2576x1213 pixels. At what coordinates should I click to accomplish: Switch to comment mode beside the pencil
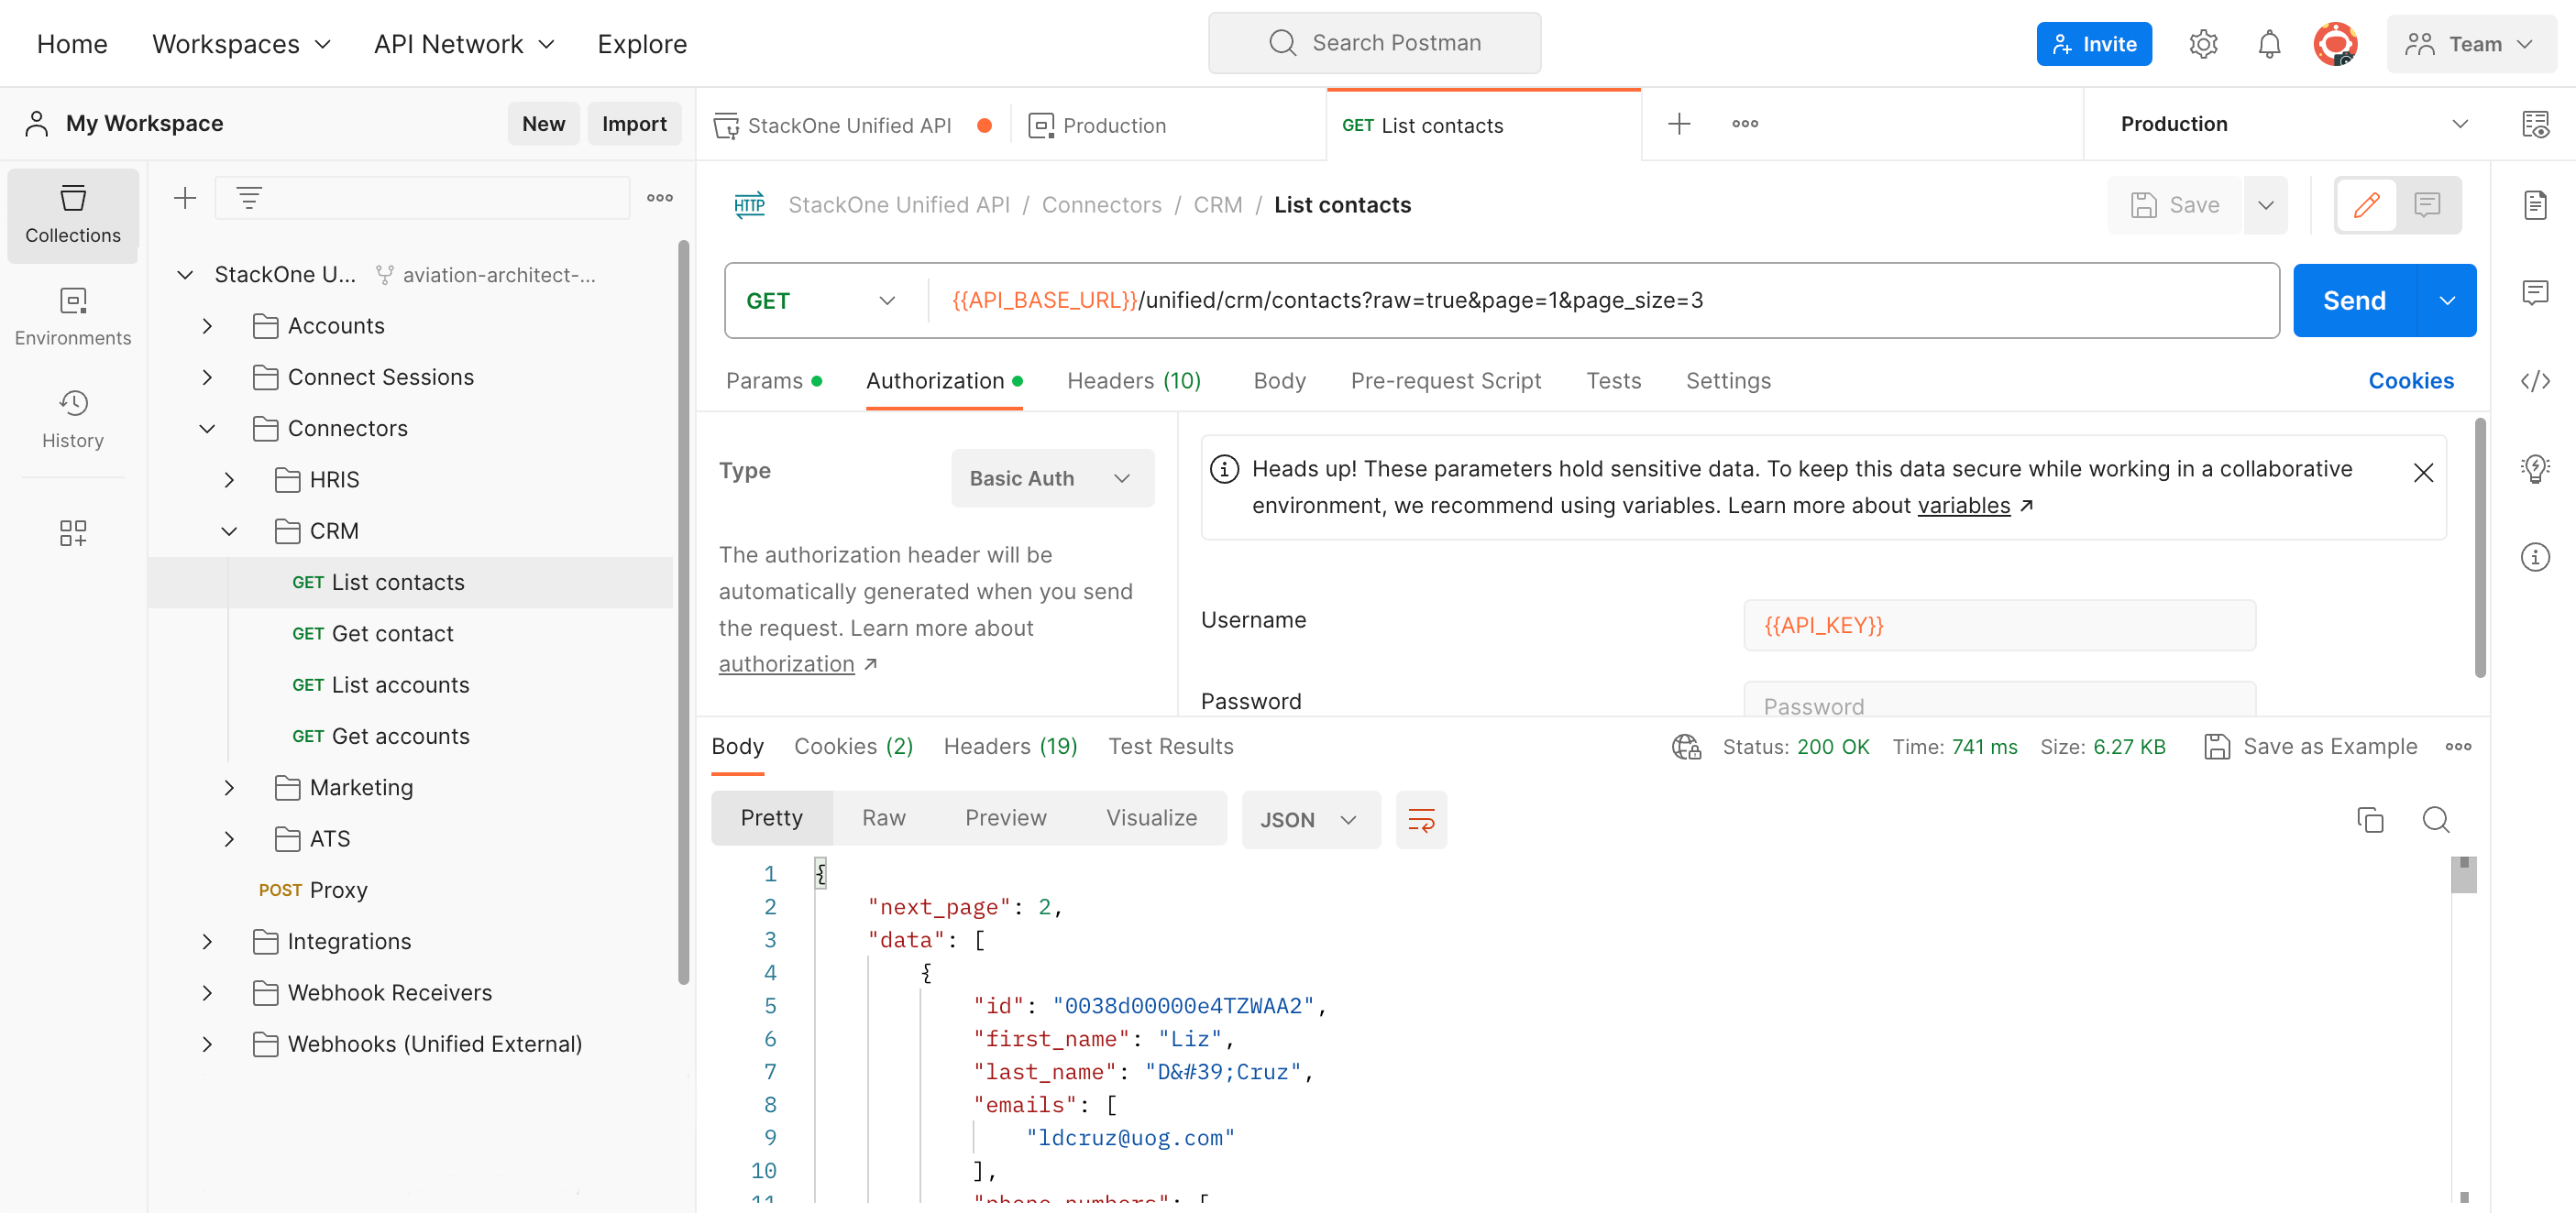coord(2427,205)
